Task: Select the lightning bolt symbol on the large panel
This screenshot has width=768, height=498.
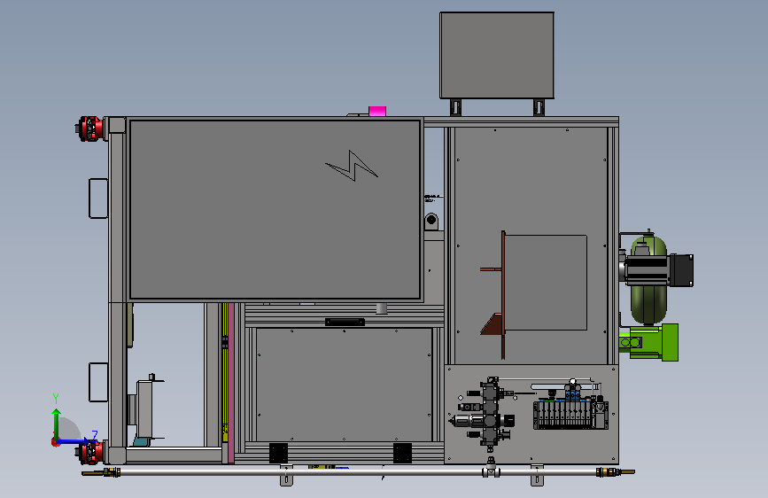Action: point(352,166)
